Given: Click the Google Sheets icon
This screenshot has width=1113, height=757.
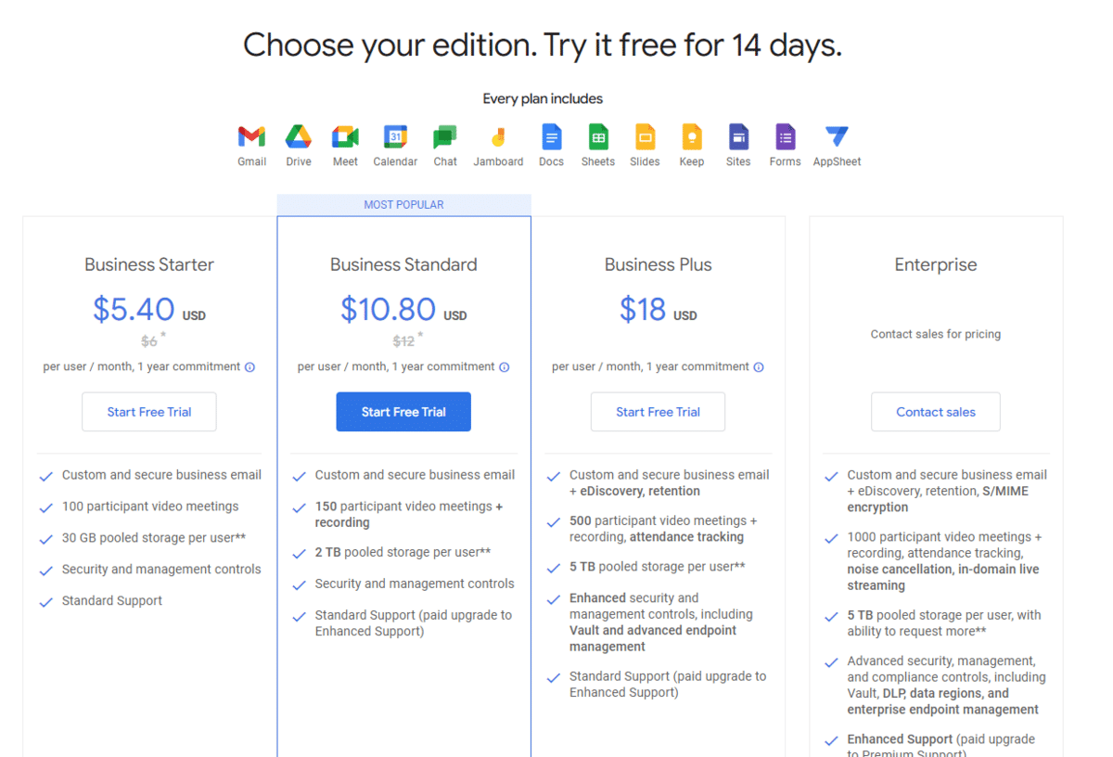Looking at the screenshot, I should (598, 137).
